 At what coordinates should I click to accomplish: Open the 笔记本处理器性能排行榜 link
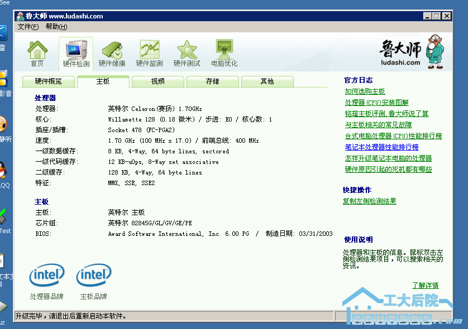point(381,147)
